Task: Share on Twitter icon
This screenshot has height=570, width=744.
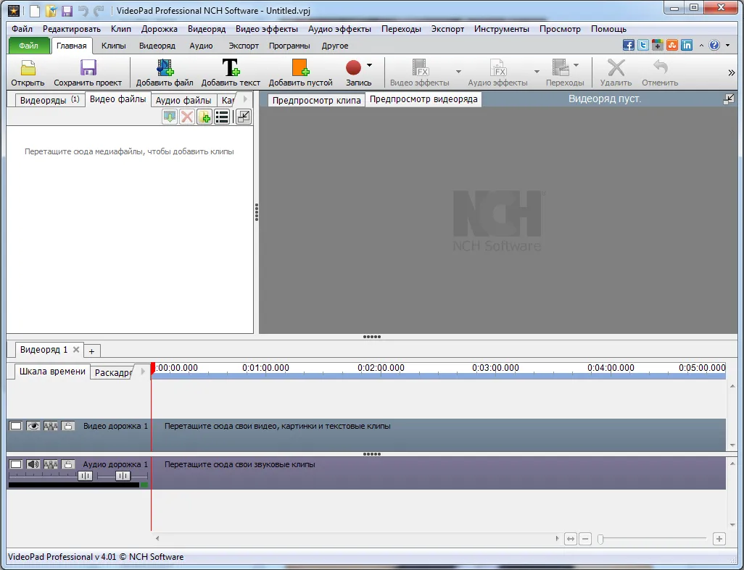Action: 643,45
